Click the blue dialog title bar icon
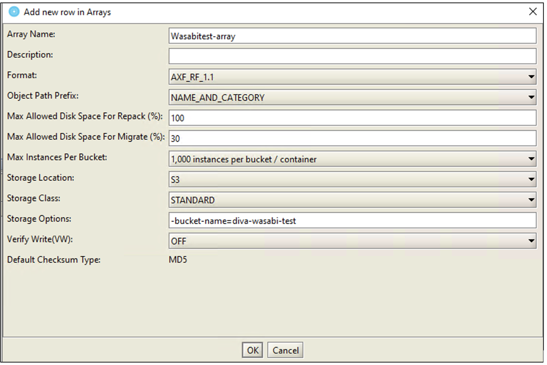The width and height of the screenshot is (547, 365). [14, 12]
